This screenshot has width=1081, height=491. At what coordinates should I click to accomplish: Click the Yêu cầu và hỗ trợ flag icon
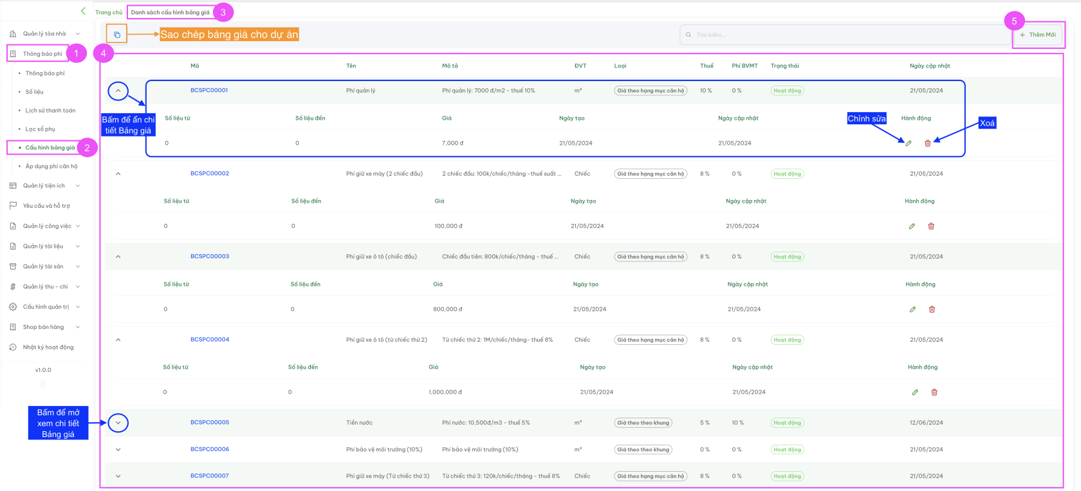point(13,206)
